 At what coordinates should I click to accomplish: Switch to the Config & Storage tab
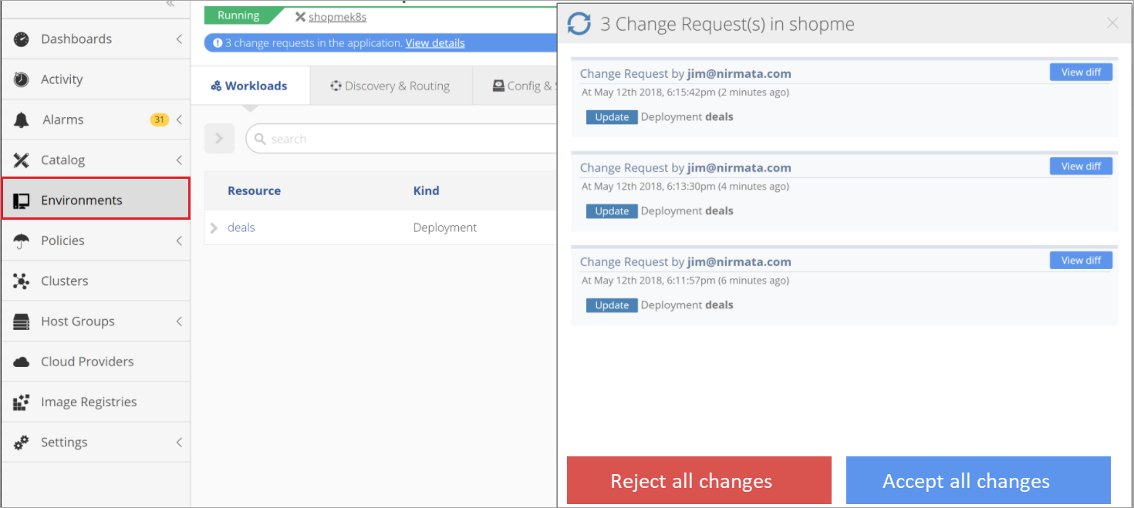(515, 86)
